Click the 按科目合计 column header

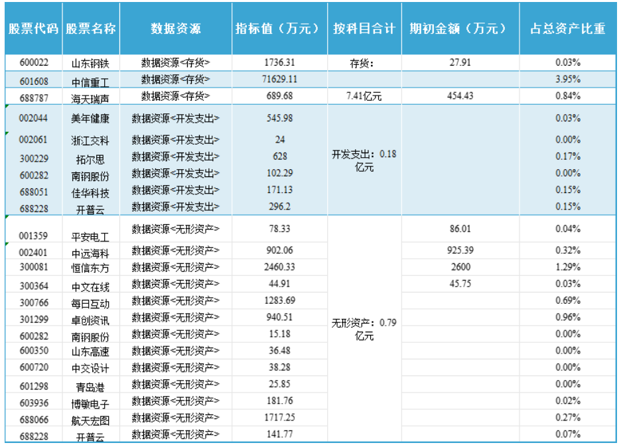click(364, 29)
